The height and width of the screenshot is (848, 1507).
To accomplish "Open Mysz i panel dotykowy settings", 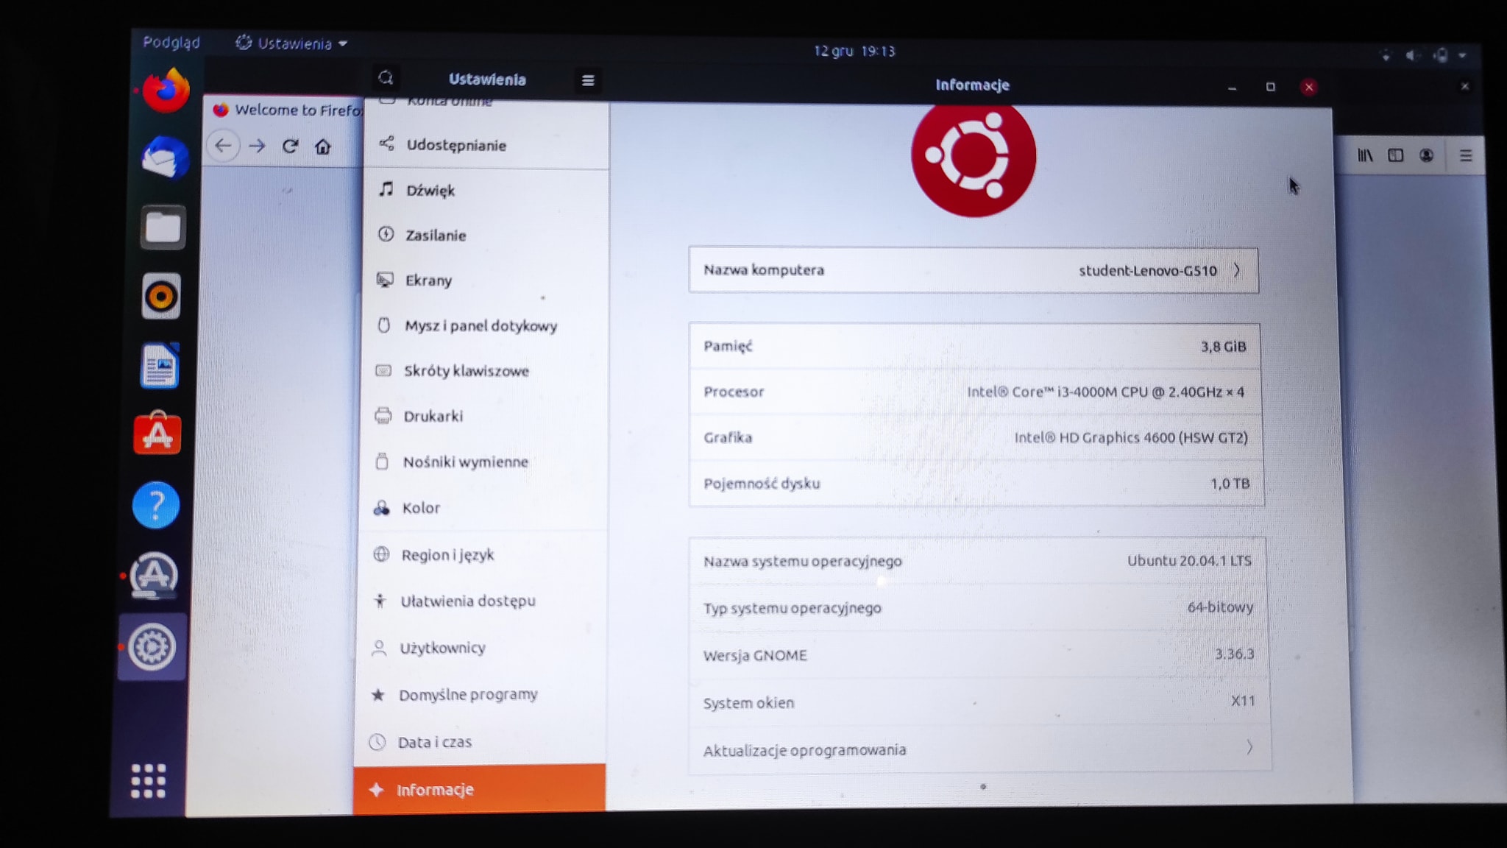I will [483, 325].
